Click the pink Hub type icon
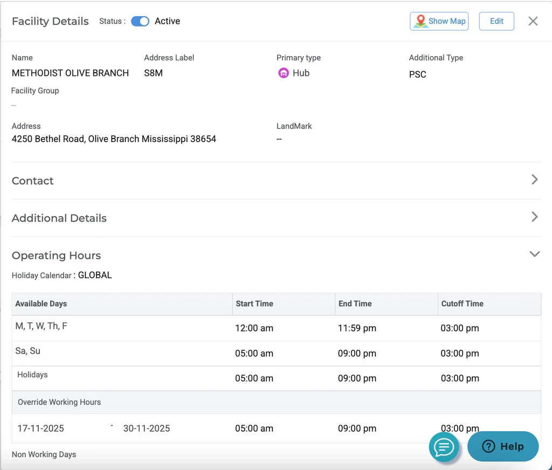This screenshot has width=552, height=470. point(284,73)
